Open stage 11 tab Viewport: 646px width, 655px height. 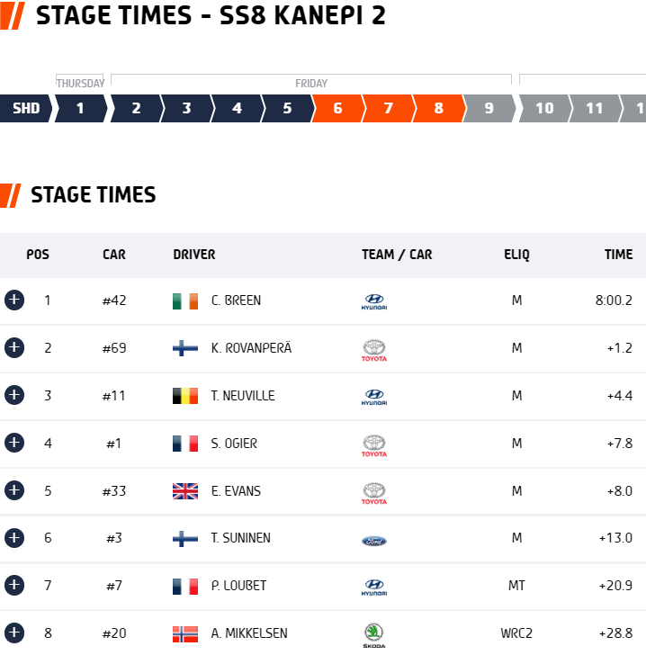click(595, 108)
